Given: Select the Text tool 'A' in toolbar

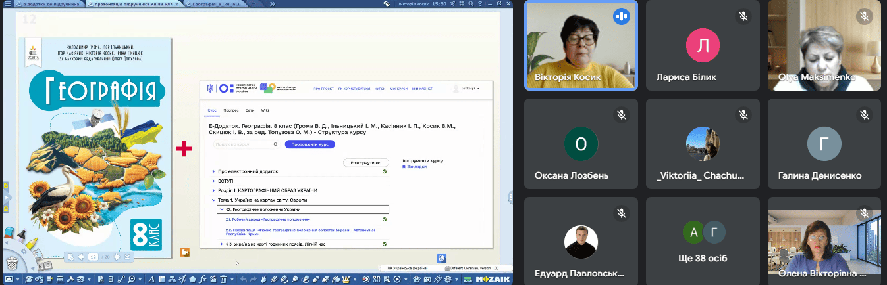Looking at the screenshot, I should coord(151,279).
